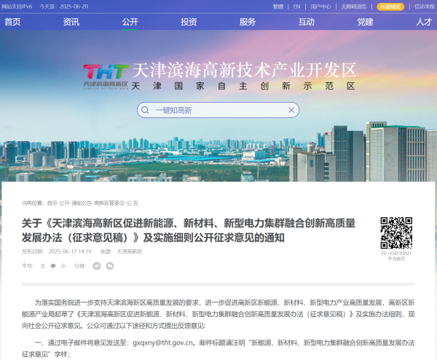Clear the search box with the X icon

click(291, 110)
